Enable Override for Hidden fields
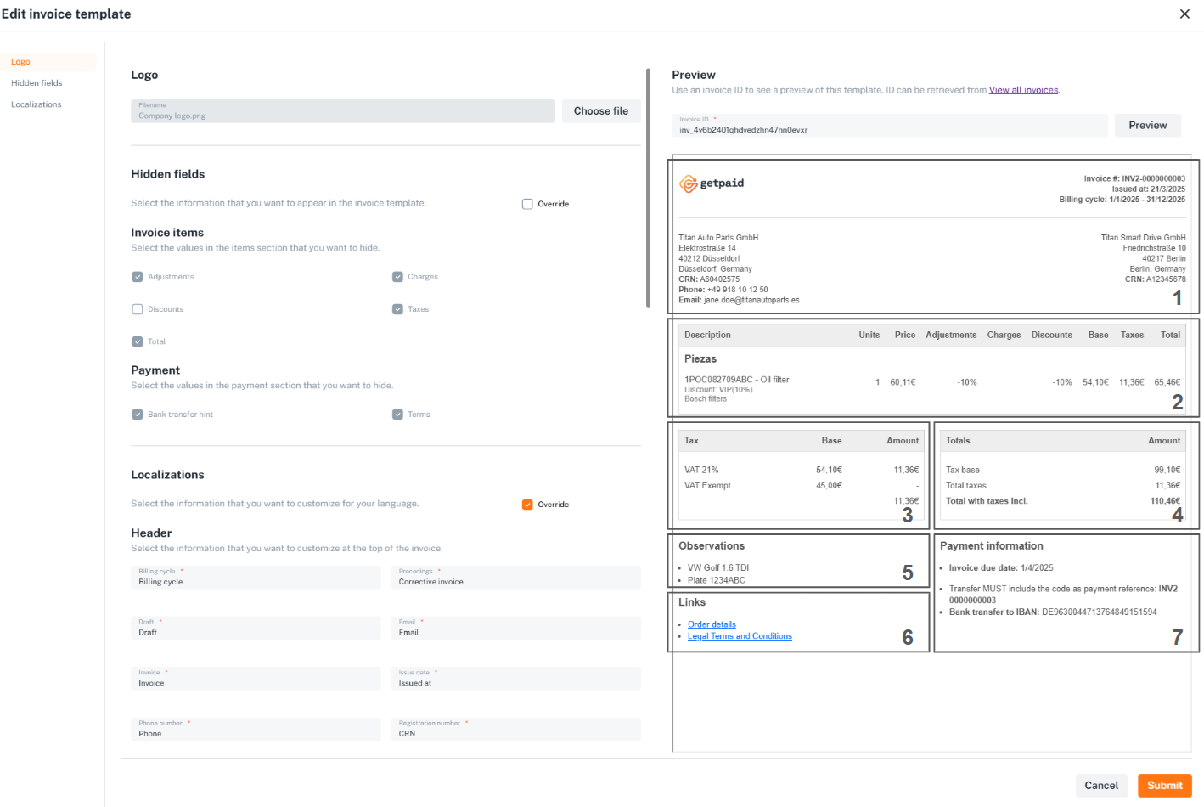This screenshot has height=807, width=1204. [527, 204]
